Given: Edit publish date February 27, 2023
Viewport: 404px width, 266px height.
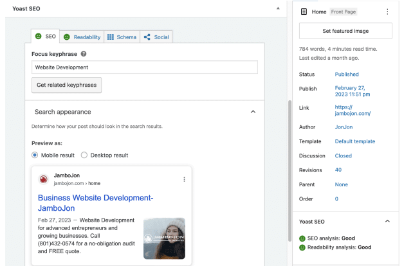Looking at the screenshot, I should [352, 91].
